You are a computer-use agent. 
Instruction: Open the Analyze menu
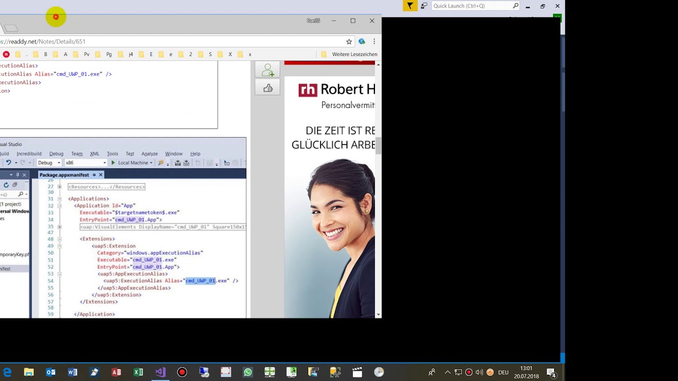149,153
